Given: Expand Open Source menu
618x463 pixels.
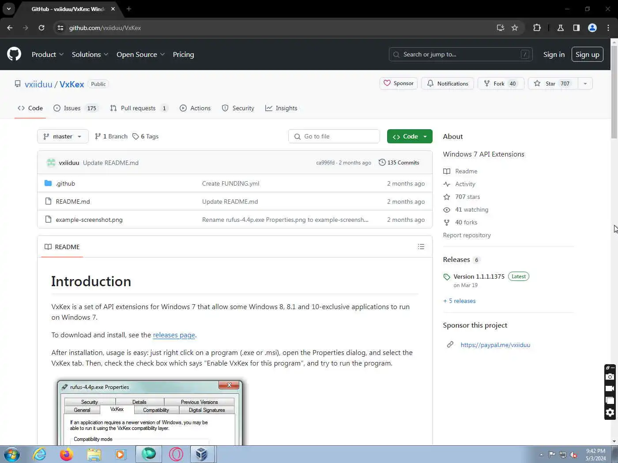Looking at the screenshot, I should tap(141, 54).
